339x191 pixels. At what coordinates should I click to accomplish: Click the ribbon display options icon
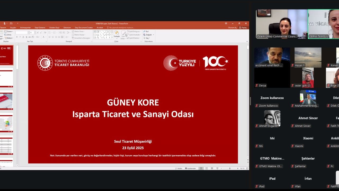coord(226,23)
